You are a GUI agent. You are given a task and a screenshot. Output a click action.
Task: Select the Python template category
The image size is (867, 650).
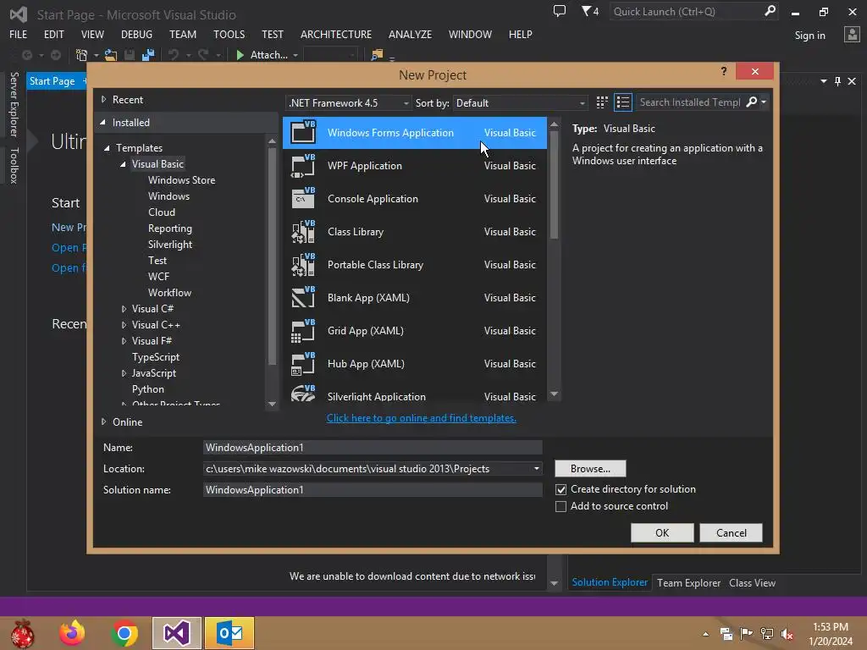click(147, 389)
